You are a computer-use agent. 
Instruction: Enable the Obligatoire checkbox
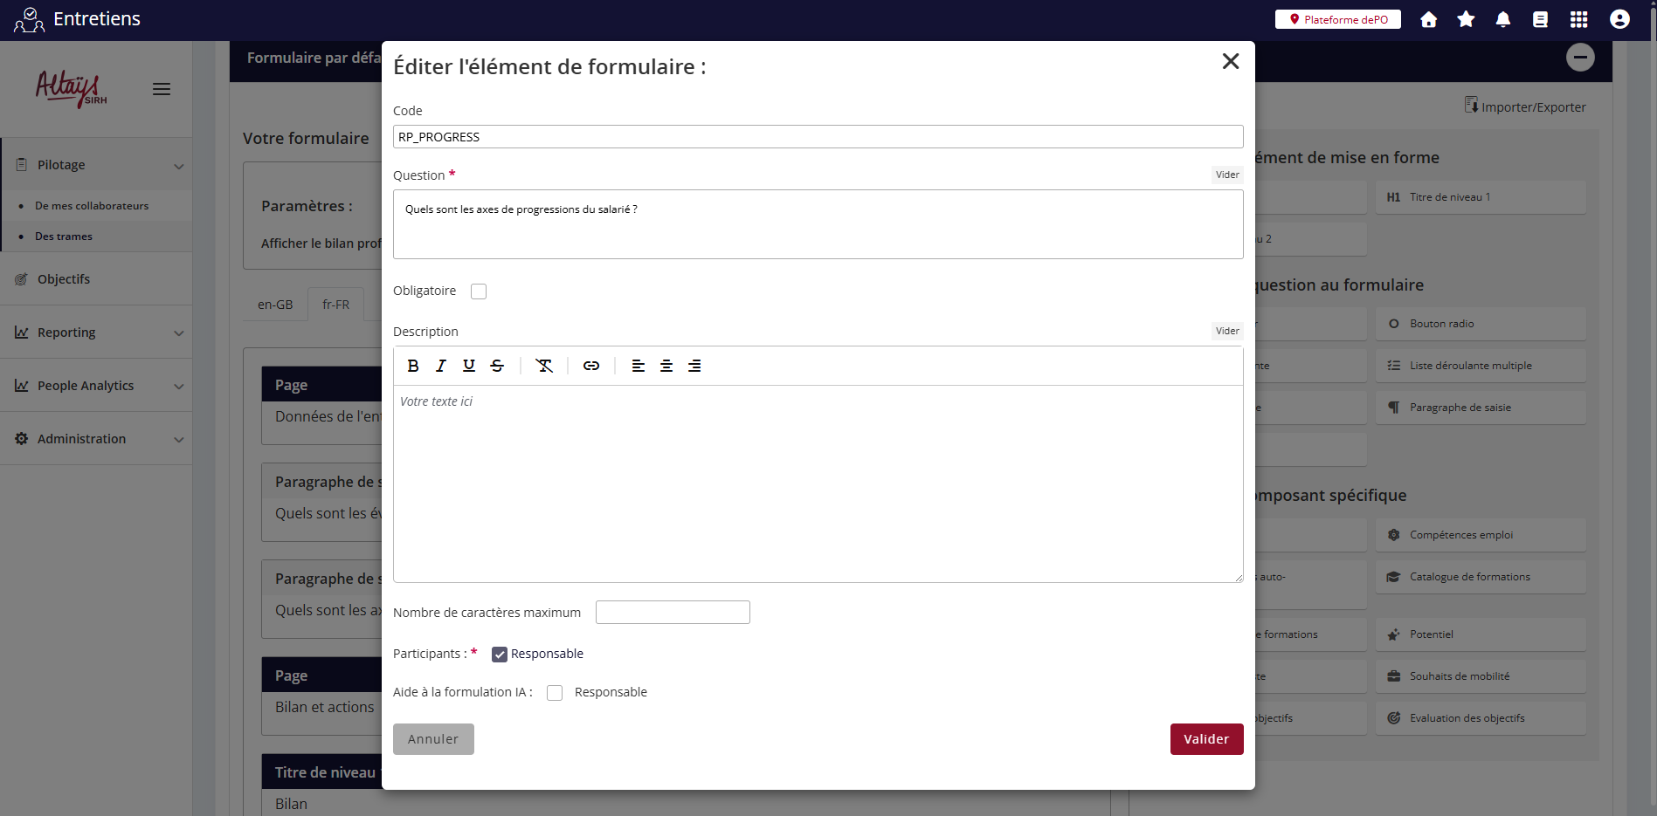pyautogui.click(x=479, y=291)
